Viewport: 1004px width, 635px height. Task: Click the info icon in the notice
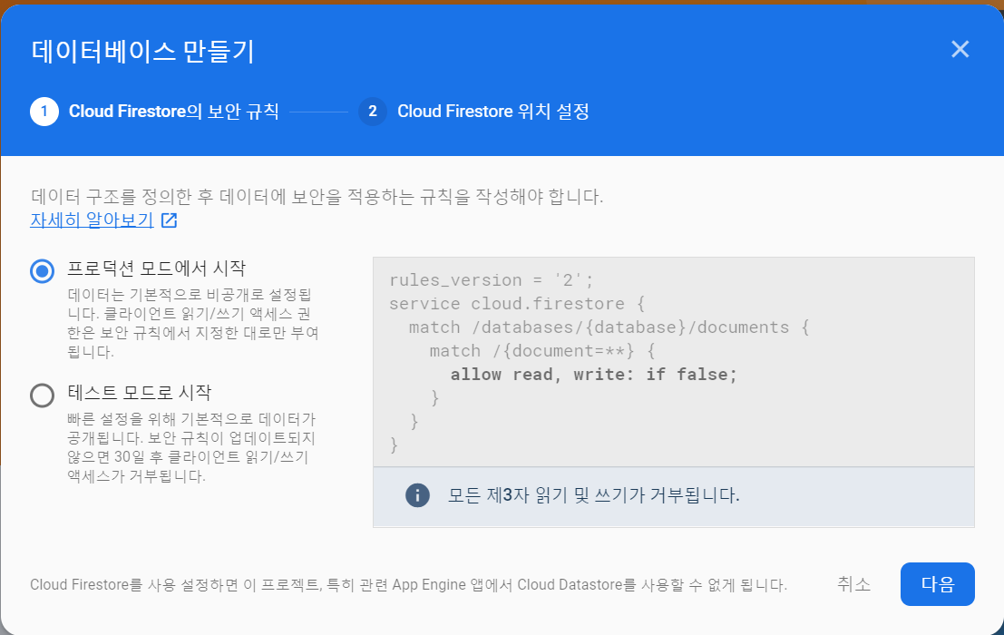click(417, 494)
